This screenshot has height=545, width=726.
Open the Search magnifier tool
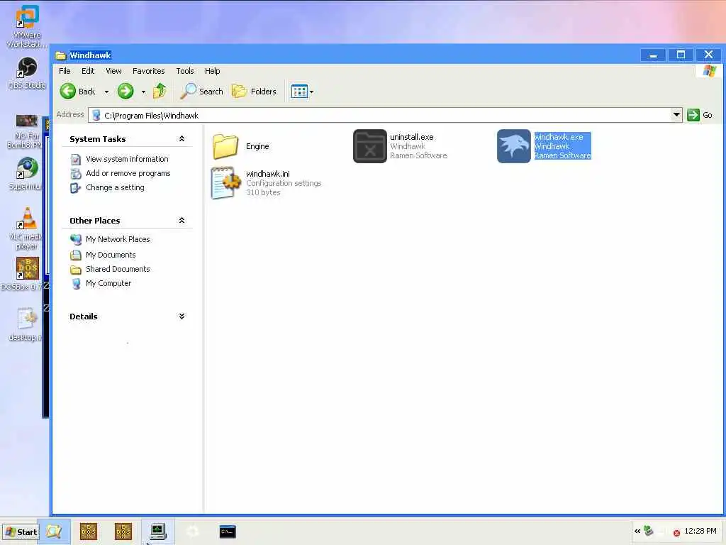(201, 92)
